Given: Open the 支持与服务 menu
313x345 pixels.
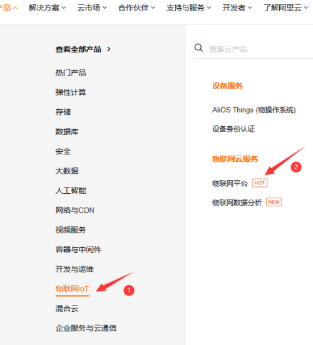Looking at the screenshot, I should click(x=188, y=8).
